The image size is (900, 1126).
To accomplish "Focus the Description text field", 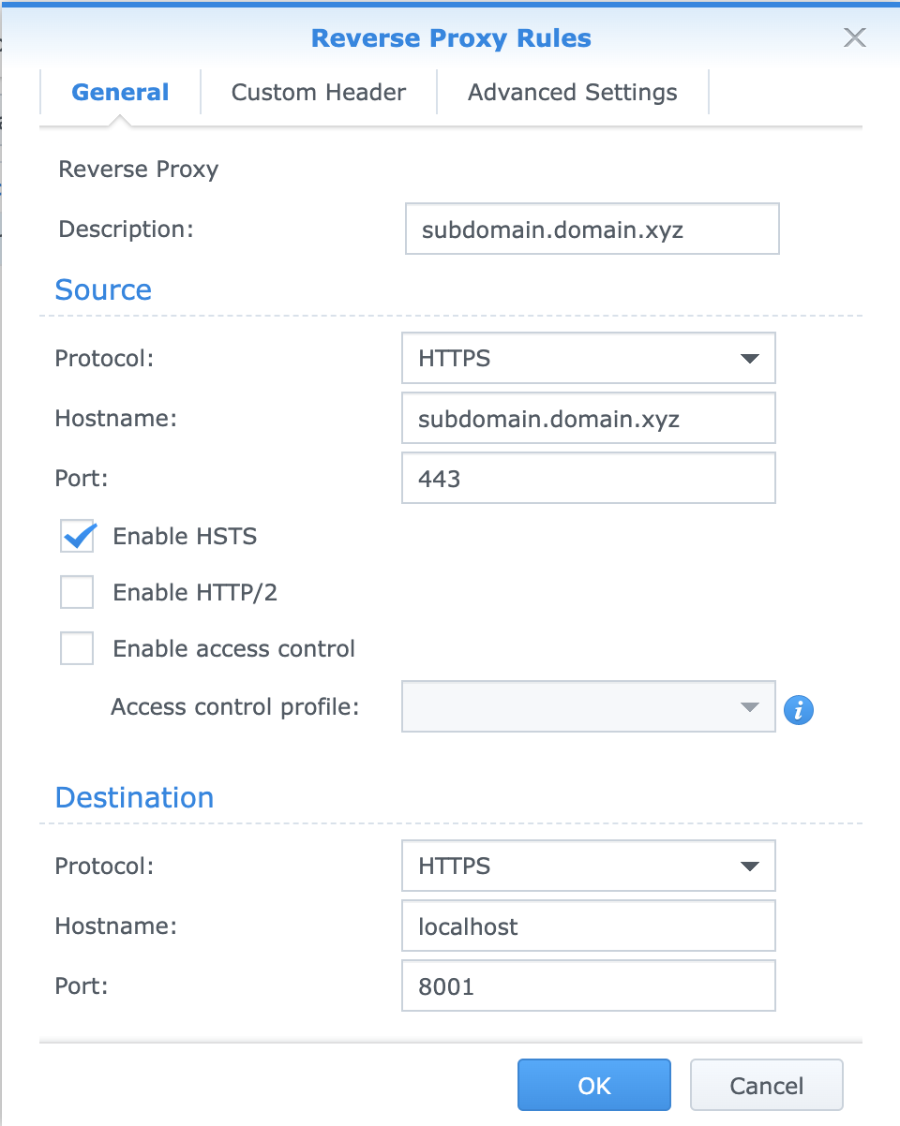I will pos(592,229).
